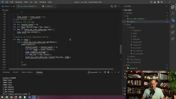Open the Edit menu
Image resolution: width=176 pixels, height=99 pixels.
tap(12, 2)
